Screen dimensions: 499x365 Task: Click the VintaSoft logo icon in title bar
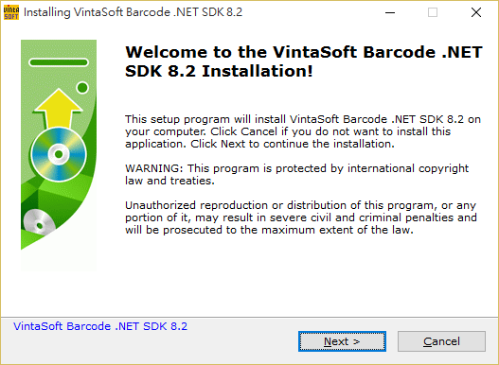pos(11,12)
